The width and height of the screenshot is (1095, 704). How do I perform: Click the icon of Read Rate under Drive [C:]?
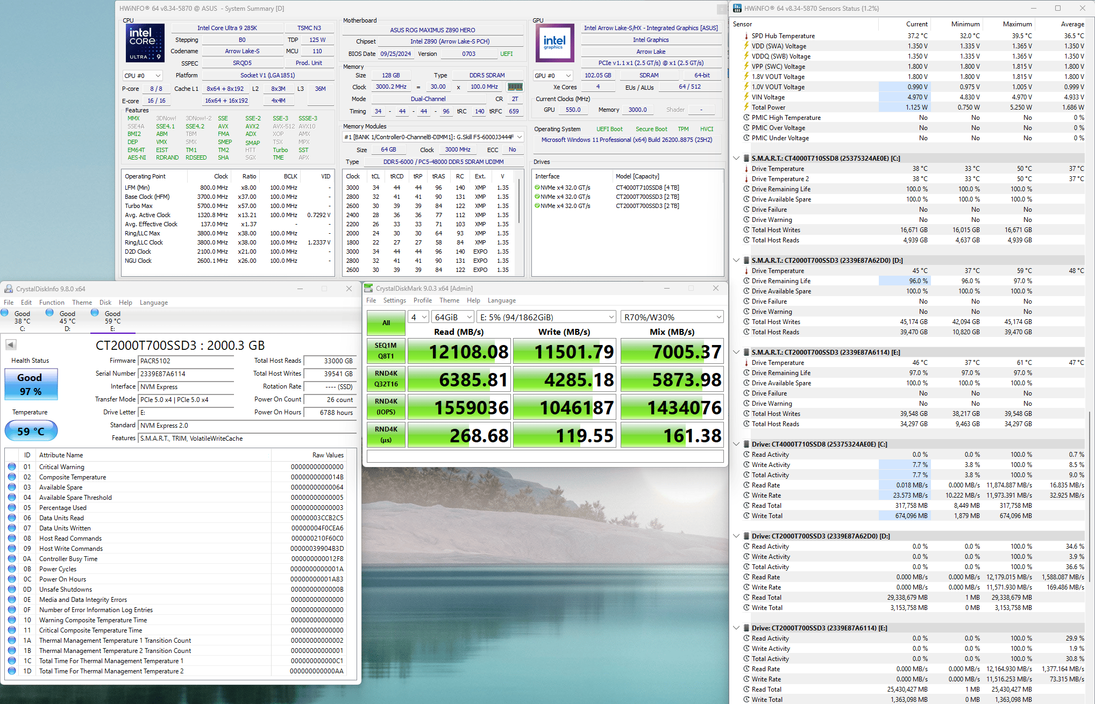click(746, 485)
